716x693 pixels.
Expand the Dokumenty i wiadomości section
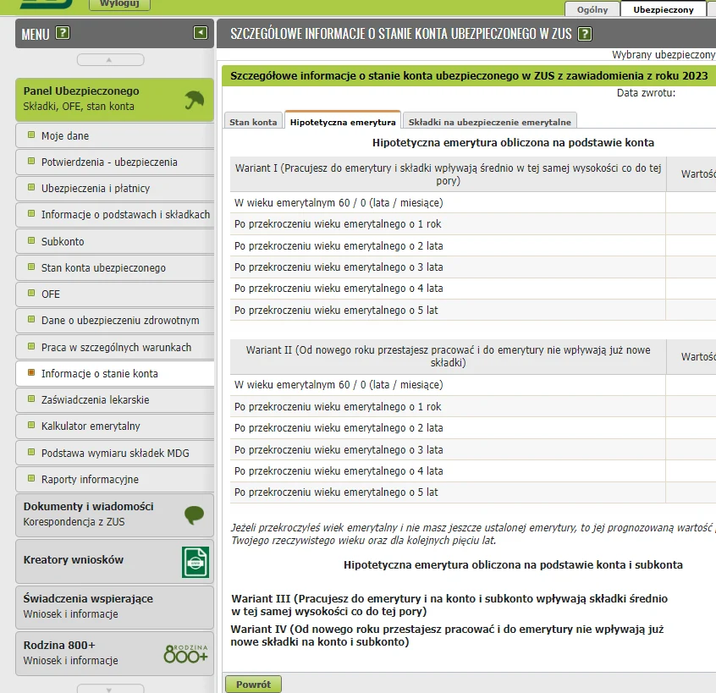pos(88,514)
